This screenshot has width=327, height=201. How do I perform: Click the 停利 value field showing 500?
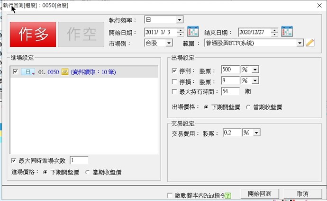coord(230,70)
